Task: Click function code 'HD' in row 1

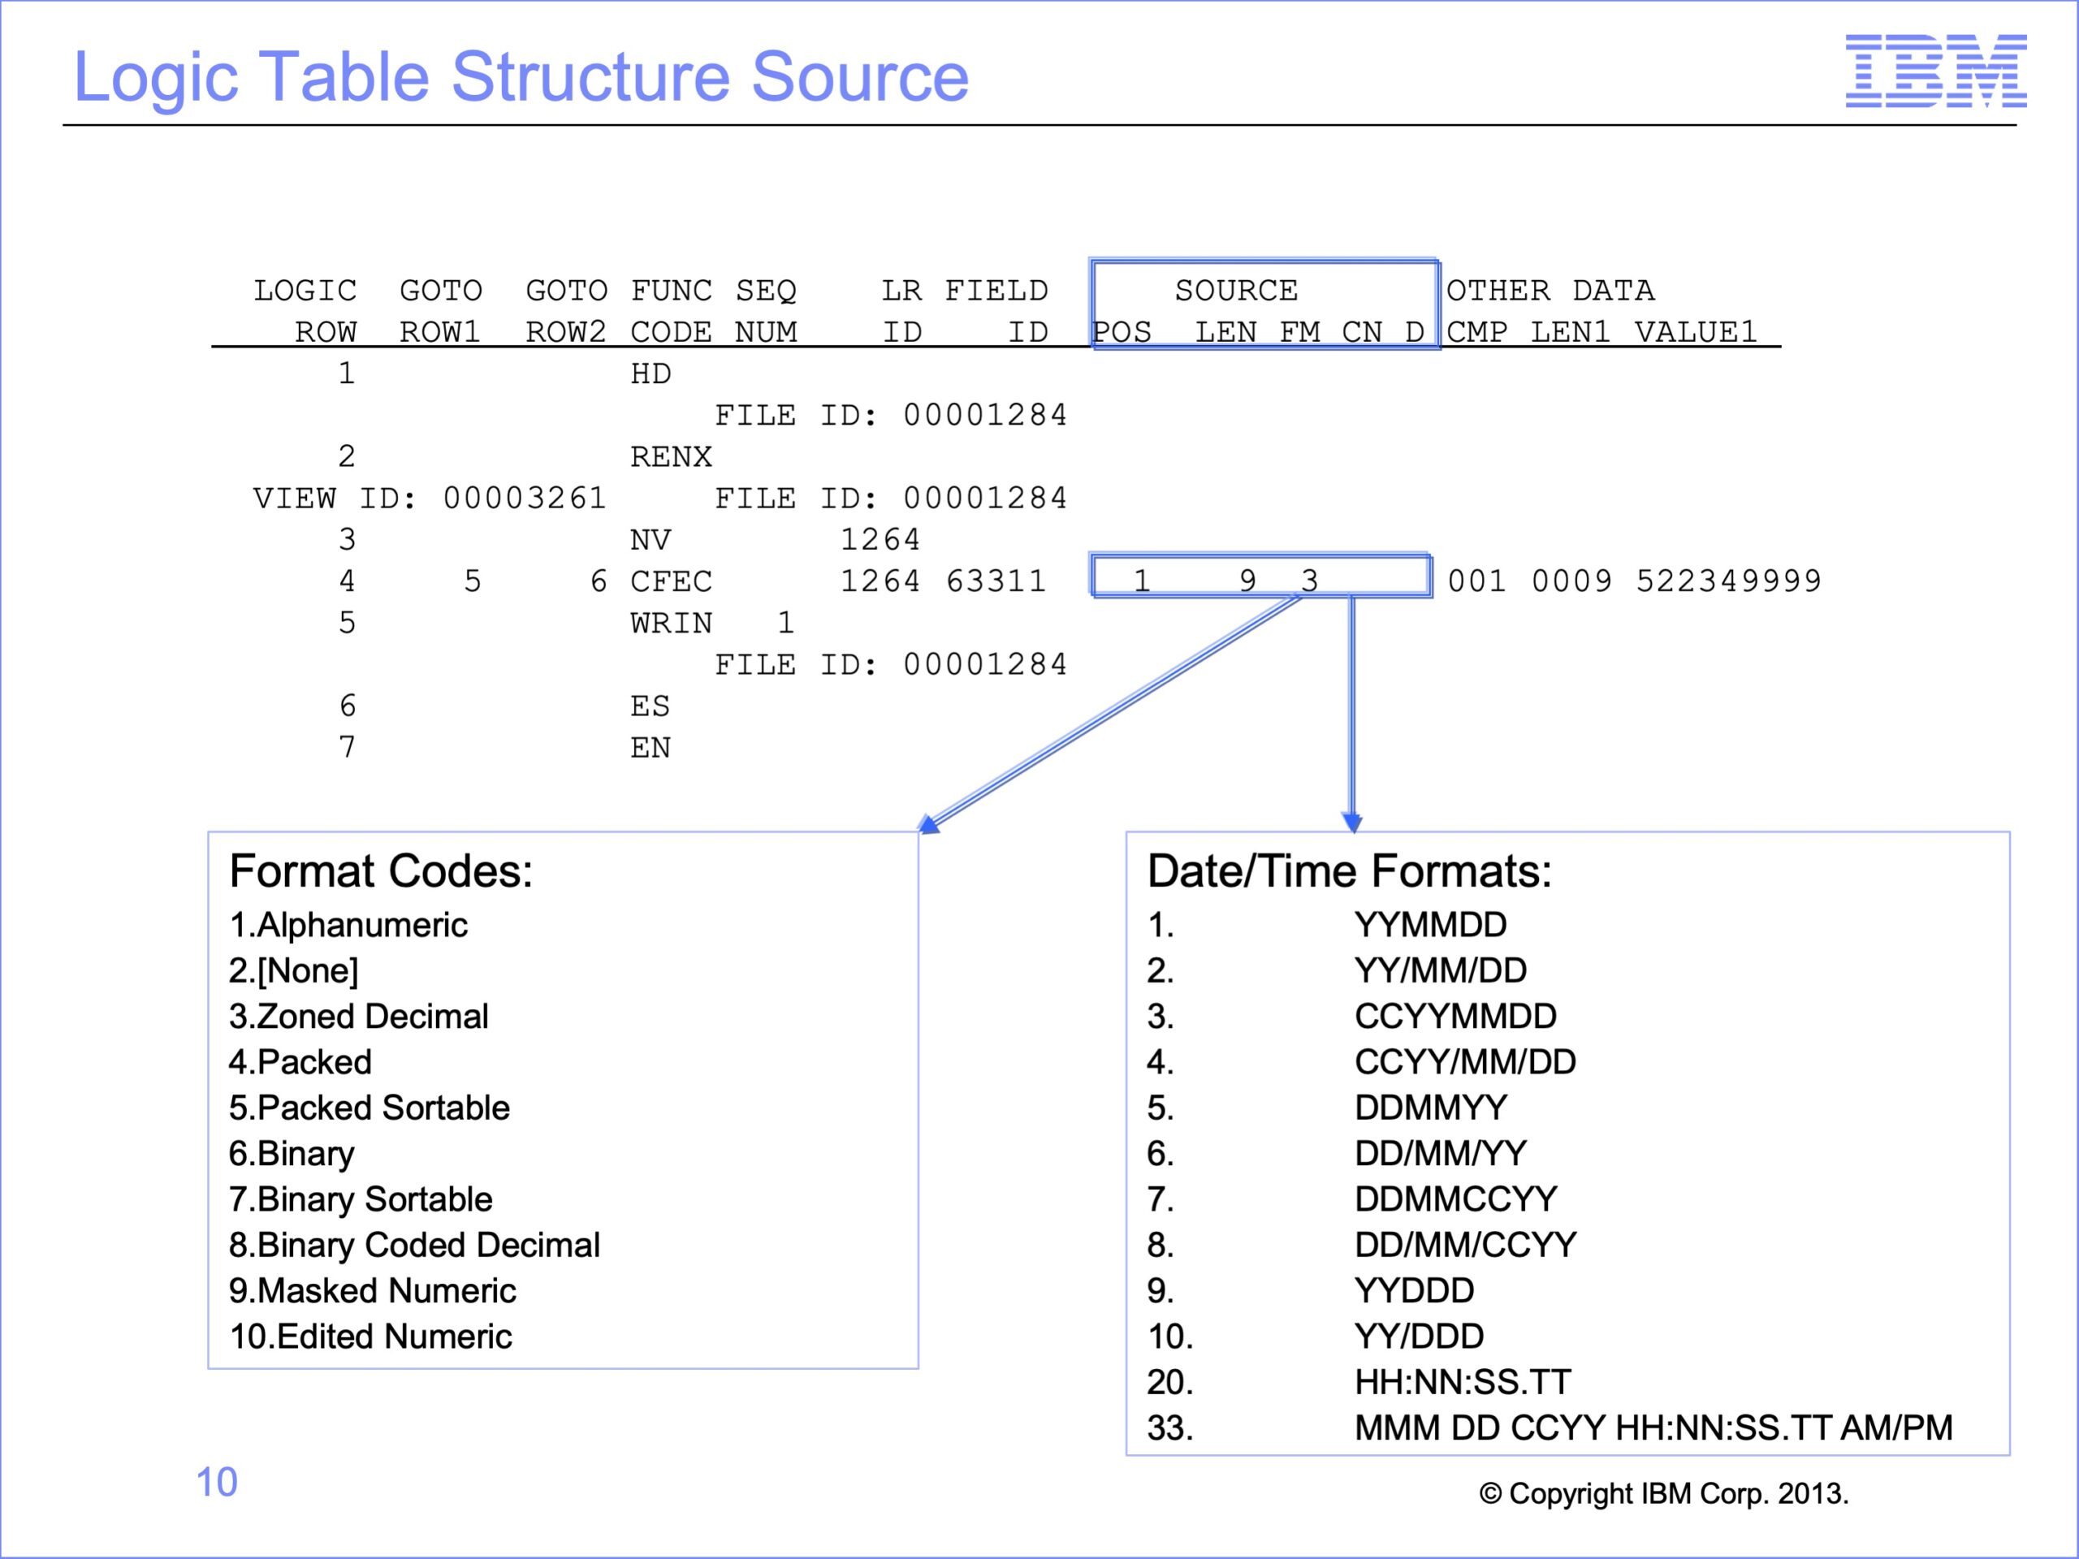Action: (650, 374)
